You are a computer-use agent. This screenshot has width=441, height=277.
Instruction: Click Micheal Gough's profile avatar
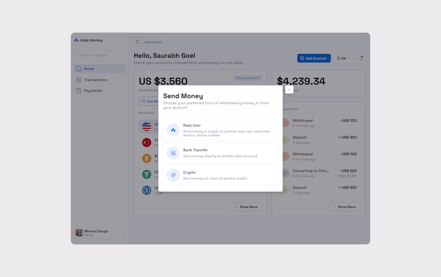click(x=79, y=233)
